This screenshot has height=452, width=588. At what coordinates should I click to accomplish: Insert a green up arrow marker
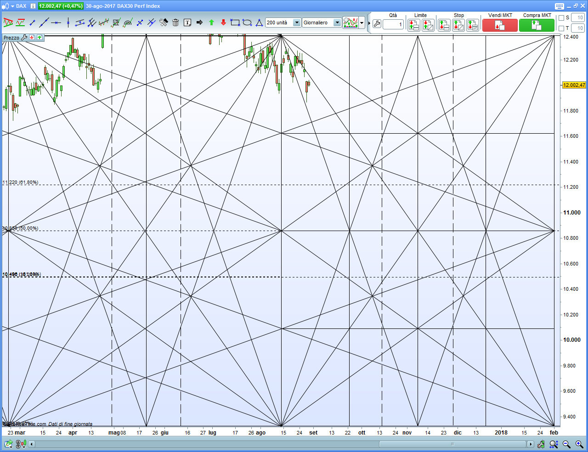click(211, 23)
